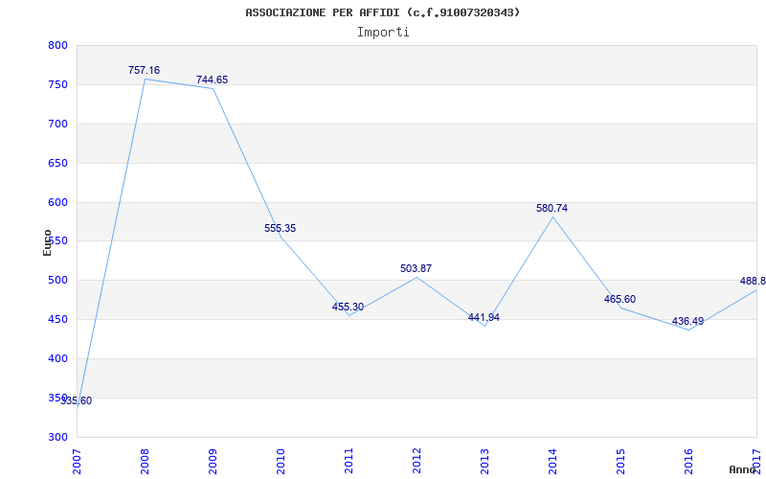Click the 455.30 data point label
Image resolution: width=766 pixels, height=479 pixels.
coord(348,307)
